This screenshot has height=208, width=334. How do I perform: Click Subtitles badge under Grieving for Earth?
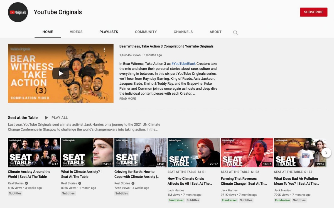point(122,193)
